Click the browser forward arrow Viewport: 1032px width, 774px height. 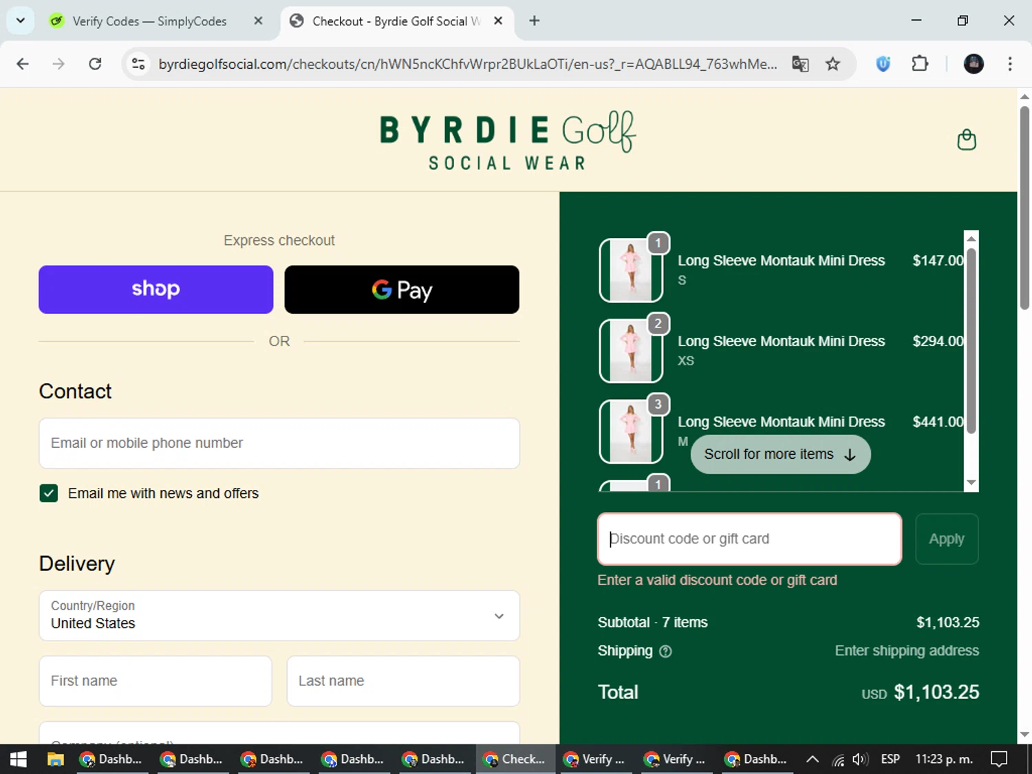click(58, 64)
